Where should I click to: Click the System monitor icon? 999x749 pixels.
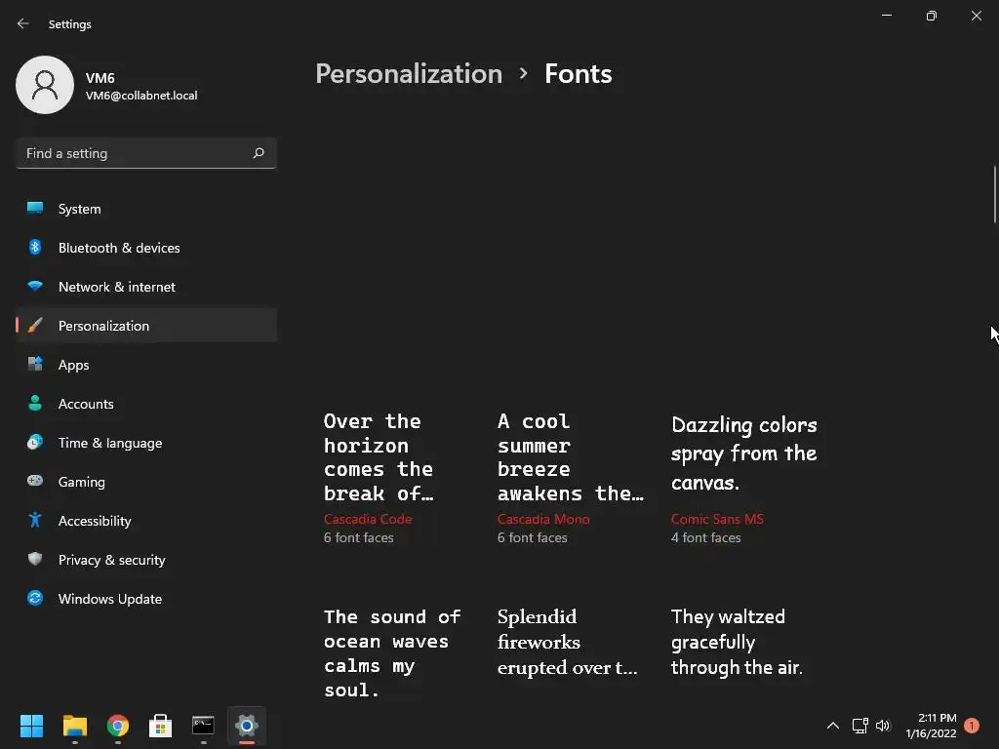click(x=35, y=208)
